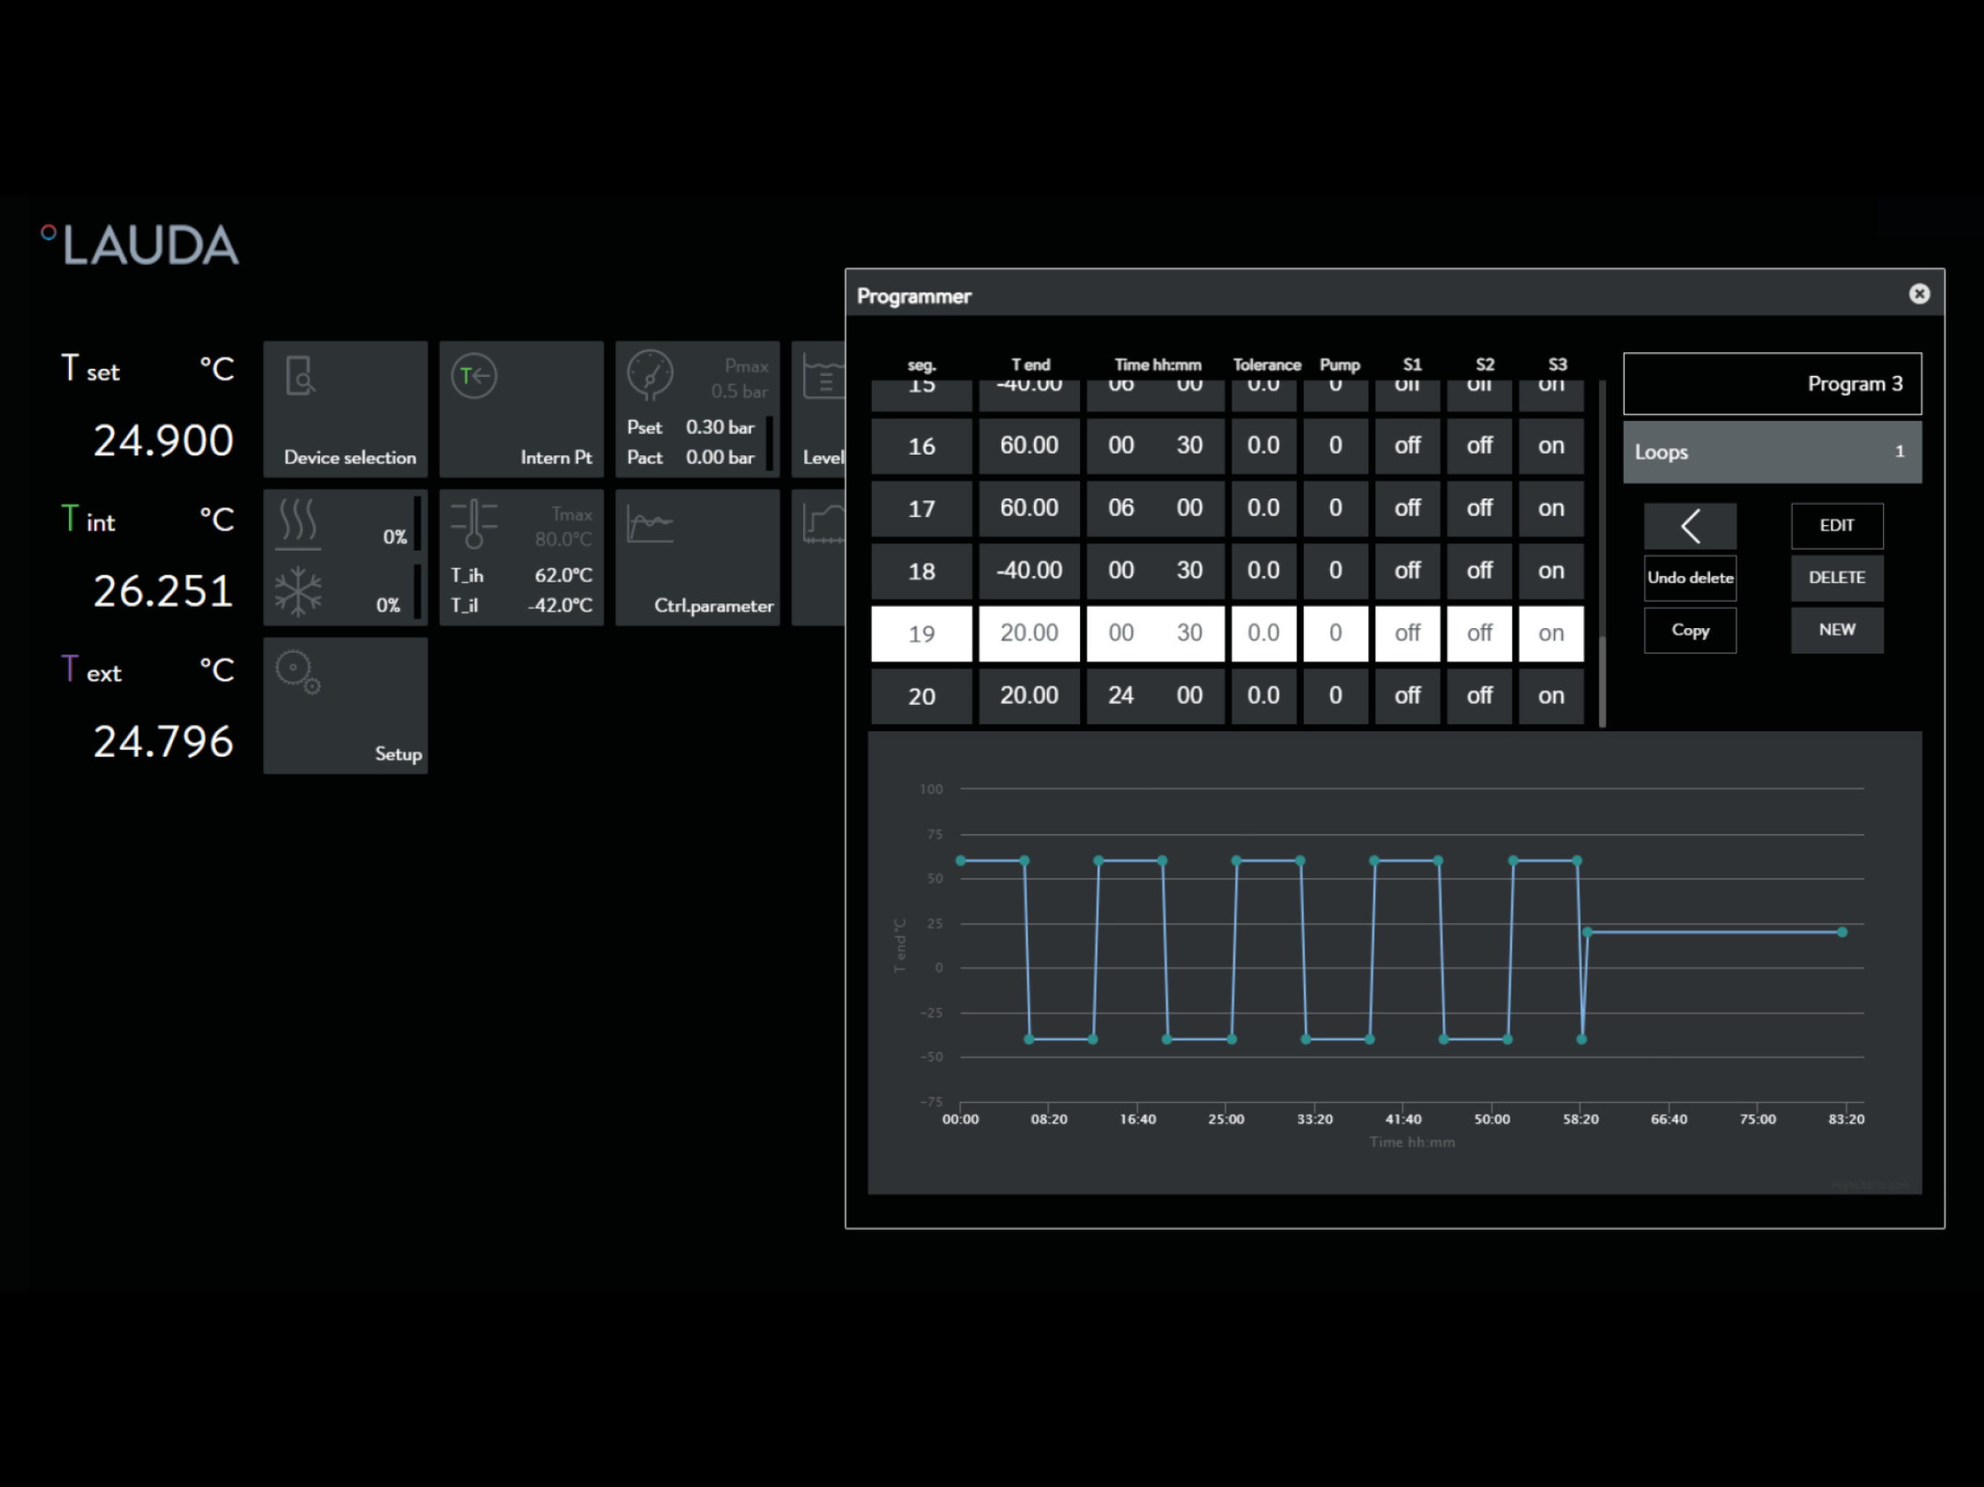Toggle S3 on in segment 16
The image size is (1984, 1487).
1550,446
